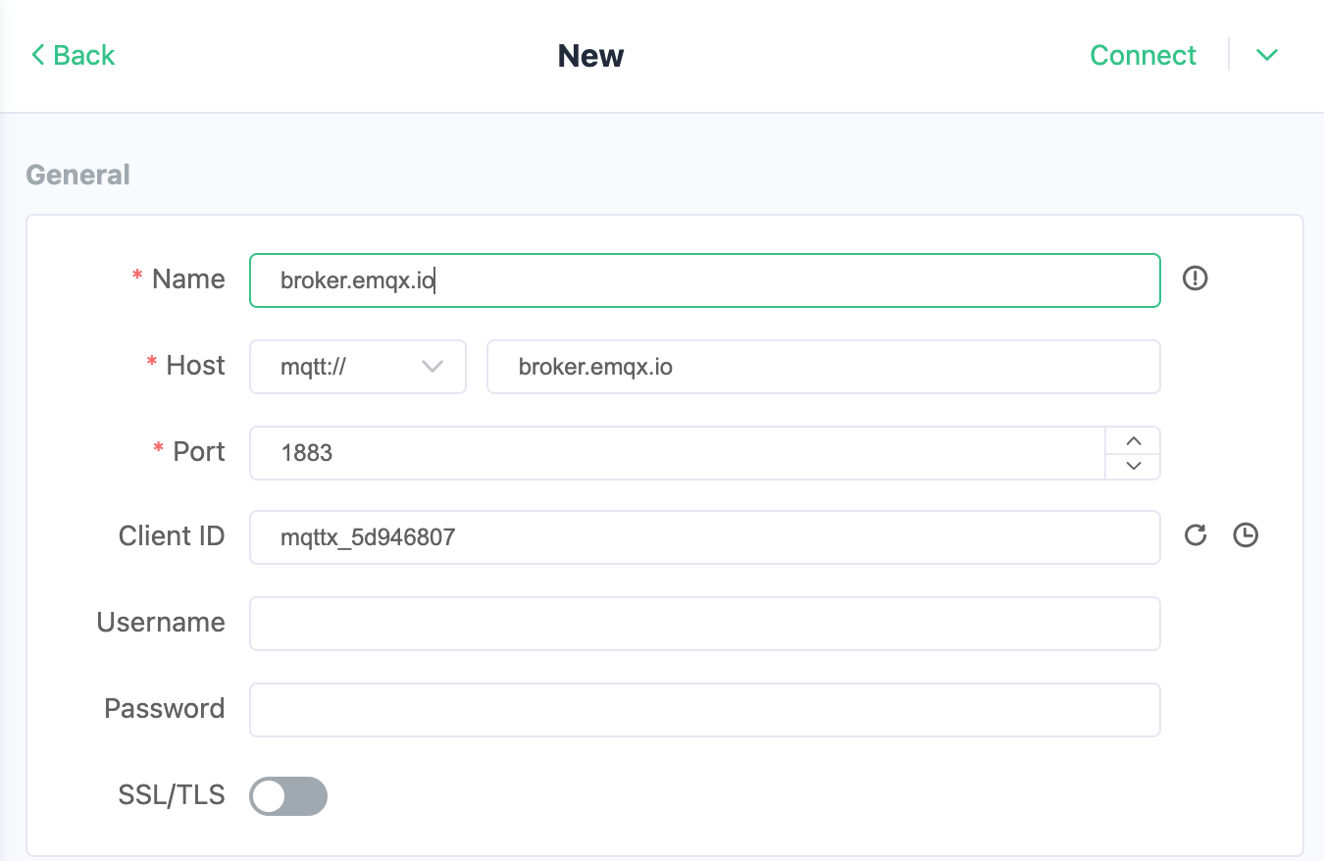Adjust Port value using the stepper control
The width and height of the screenshot is (1324, 861).
[x=1133, y=452]
